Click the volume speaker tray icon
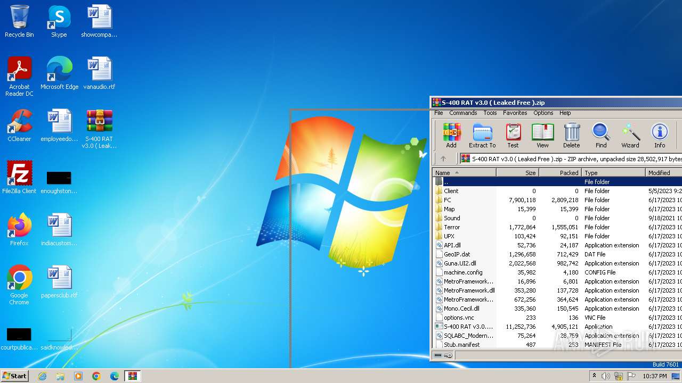 point(606,376)
